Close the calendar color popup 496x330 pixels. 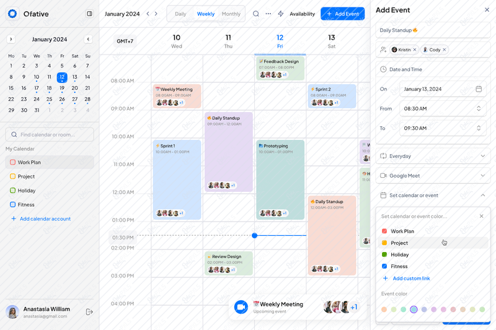click(x=482, y=216)
